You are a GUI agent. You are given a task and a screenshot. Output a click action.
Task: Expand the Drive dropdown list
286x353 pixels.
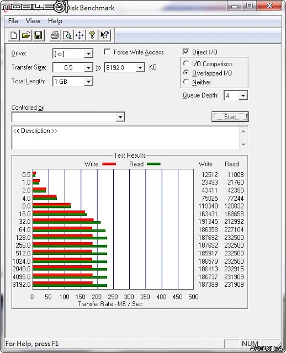pos(88,54)
